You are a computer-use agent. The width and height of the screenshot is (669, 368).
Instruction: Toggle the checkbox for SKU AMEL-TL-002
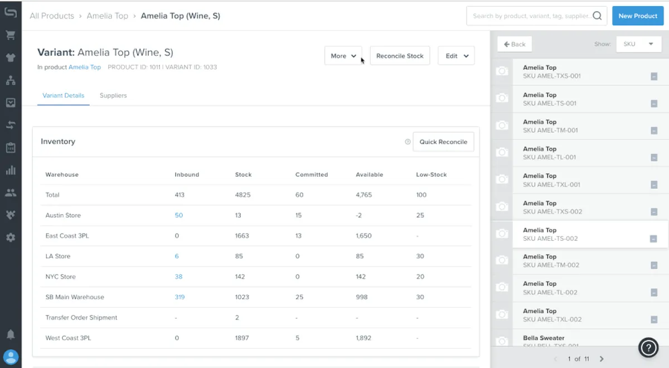654,293
